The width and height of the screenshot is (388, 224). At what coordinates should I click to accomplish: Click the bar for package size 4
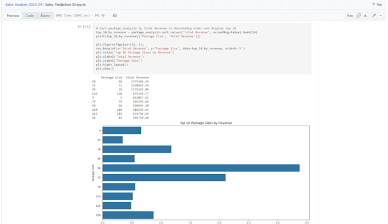click(x=122, y=130)
